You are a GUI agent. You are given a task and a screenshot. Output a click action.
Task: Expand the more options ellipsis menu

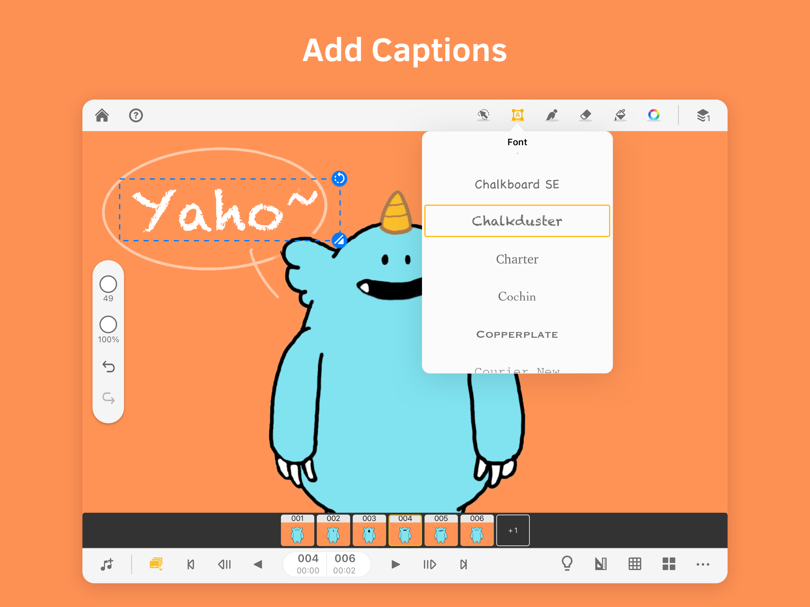tap(702, 564)
